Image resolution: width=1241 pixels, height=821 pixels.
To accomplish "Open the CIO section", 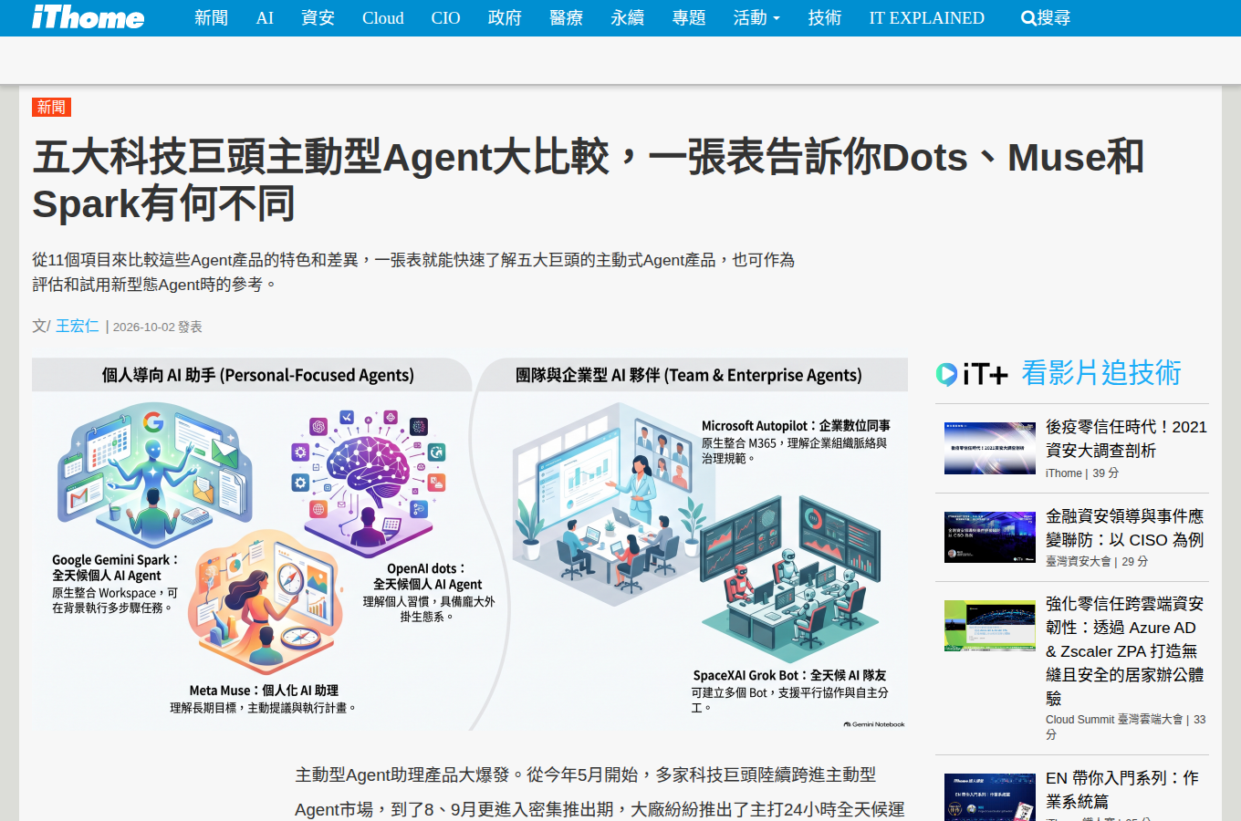I will [445, 17].
